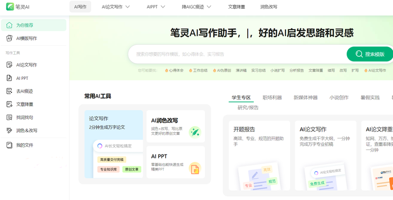Click the 分析报告 suggestion link
The height and width of the screenshot is (200, 393).
click(296, 70)
